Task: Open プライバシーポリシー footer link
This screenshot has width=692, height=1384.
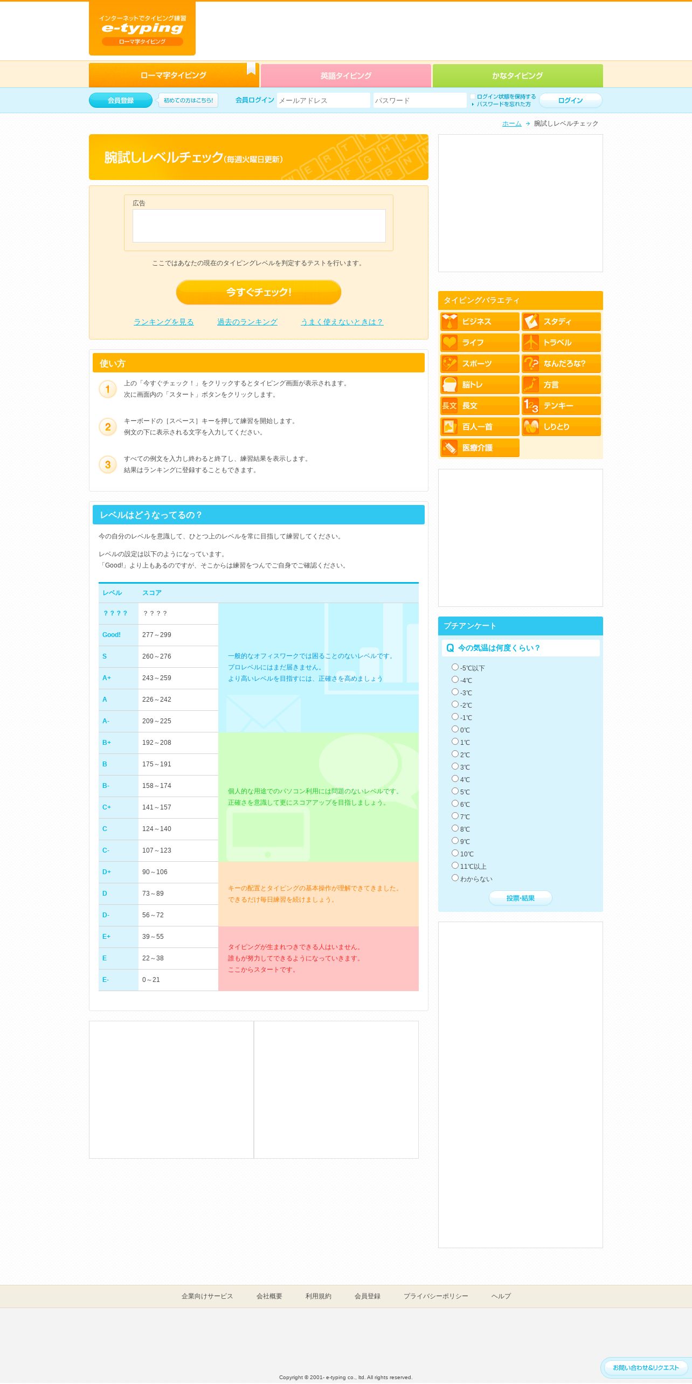Action: (436, 1296)
